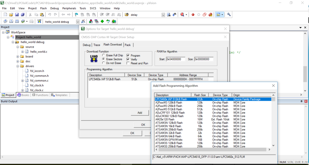Click the New file icon
309x165 pixels.
point(6,15)
